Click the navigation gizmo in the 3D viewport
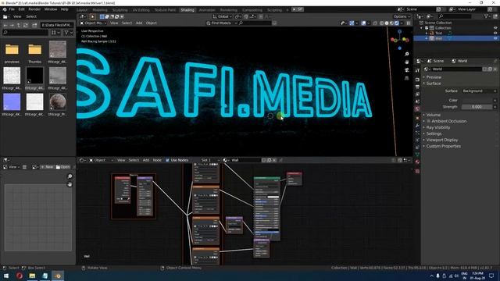The image size is (500, 281). (399, 40)
